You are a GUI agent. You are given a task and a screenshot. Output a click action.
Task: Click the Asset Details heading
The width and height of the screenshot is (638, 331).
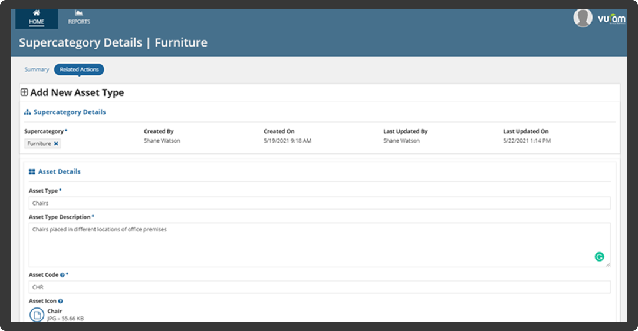[60, 171]
